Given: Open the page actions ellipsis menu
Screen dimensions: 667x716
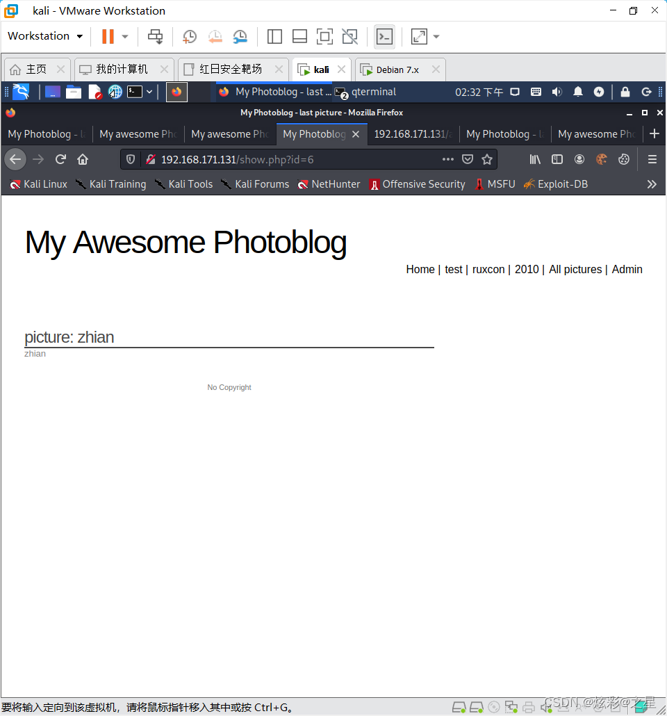Looking at the screenshot, I should 448,159.
